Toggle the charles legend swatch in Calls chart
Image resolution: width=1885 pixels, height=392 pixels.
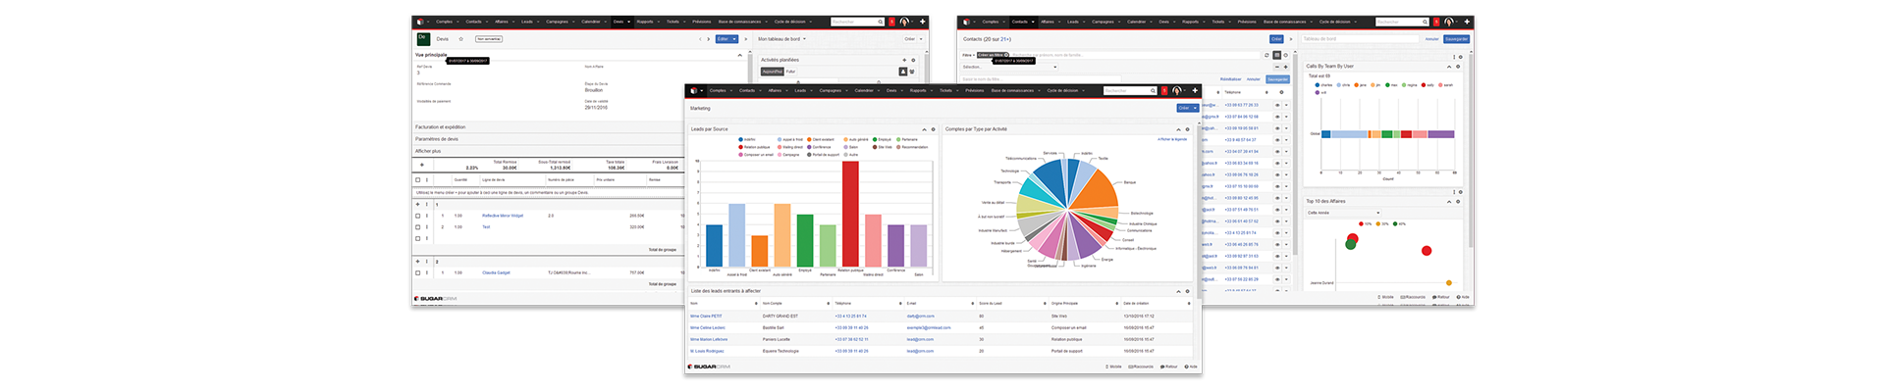(1318, 85)
